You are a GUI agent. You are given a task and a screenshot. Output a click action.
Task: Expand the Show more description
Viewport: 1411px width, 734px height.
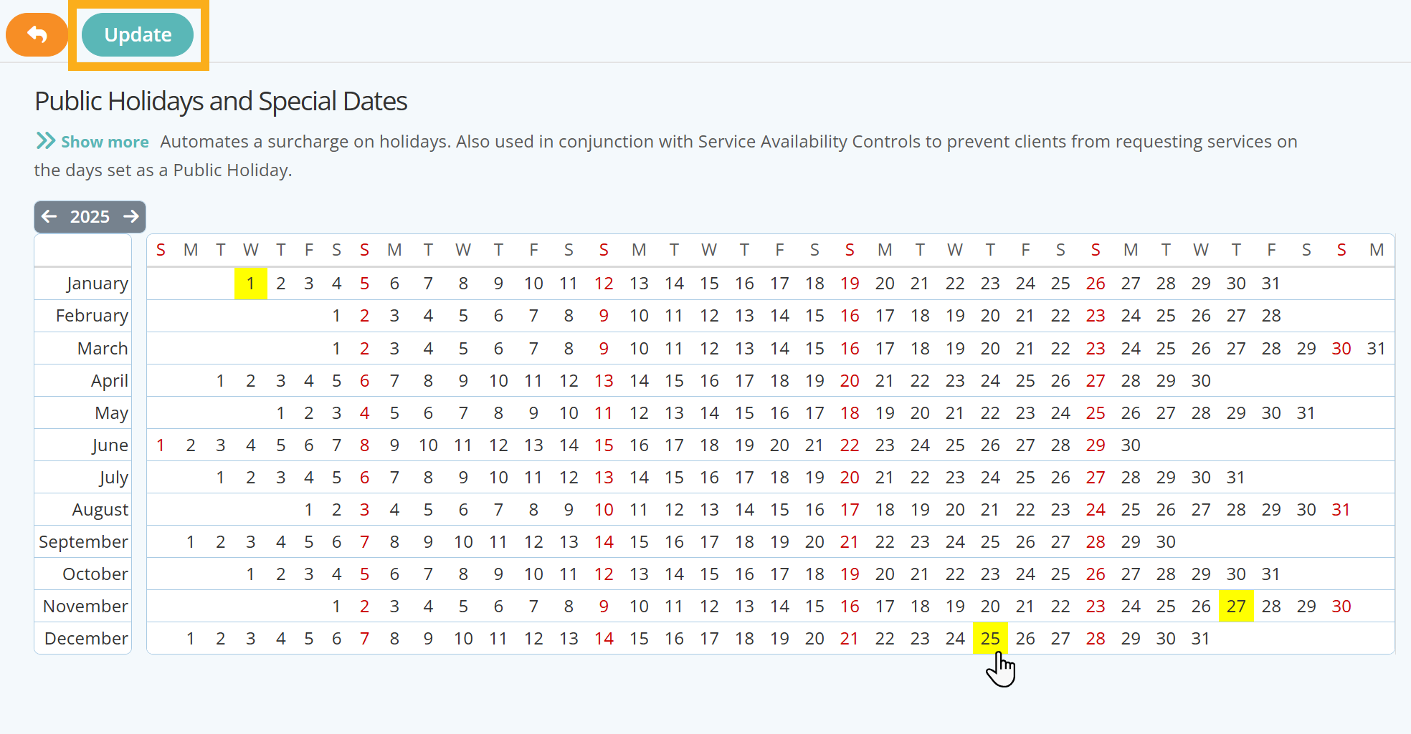pos(105,141)
